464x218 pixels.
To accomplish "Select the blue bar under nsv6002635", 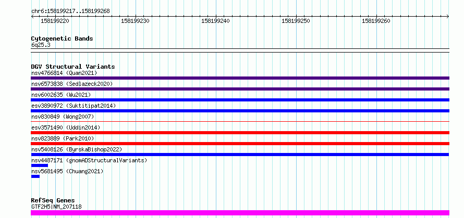I will (240, 100).
